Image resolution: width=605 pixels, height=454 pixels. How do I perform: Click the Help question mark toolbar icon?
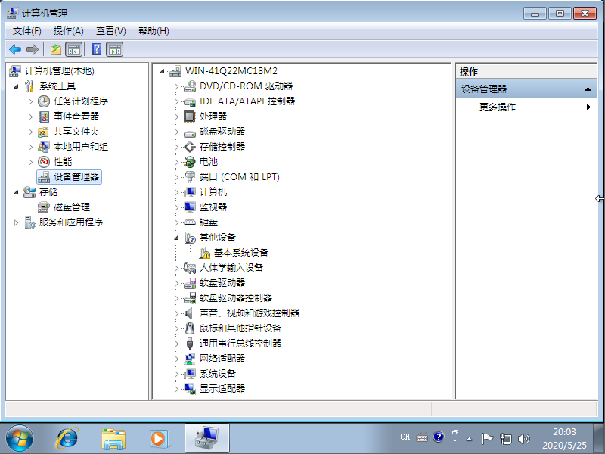point(97,49)
